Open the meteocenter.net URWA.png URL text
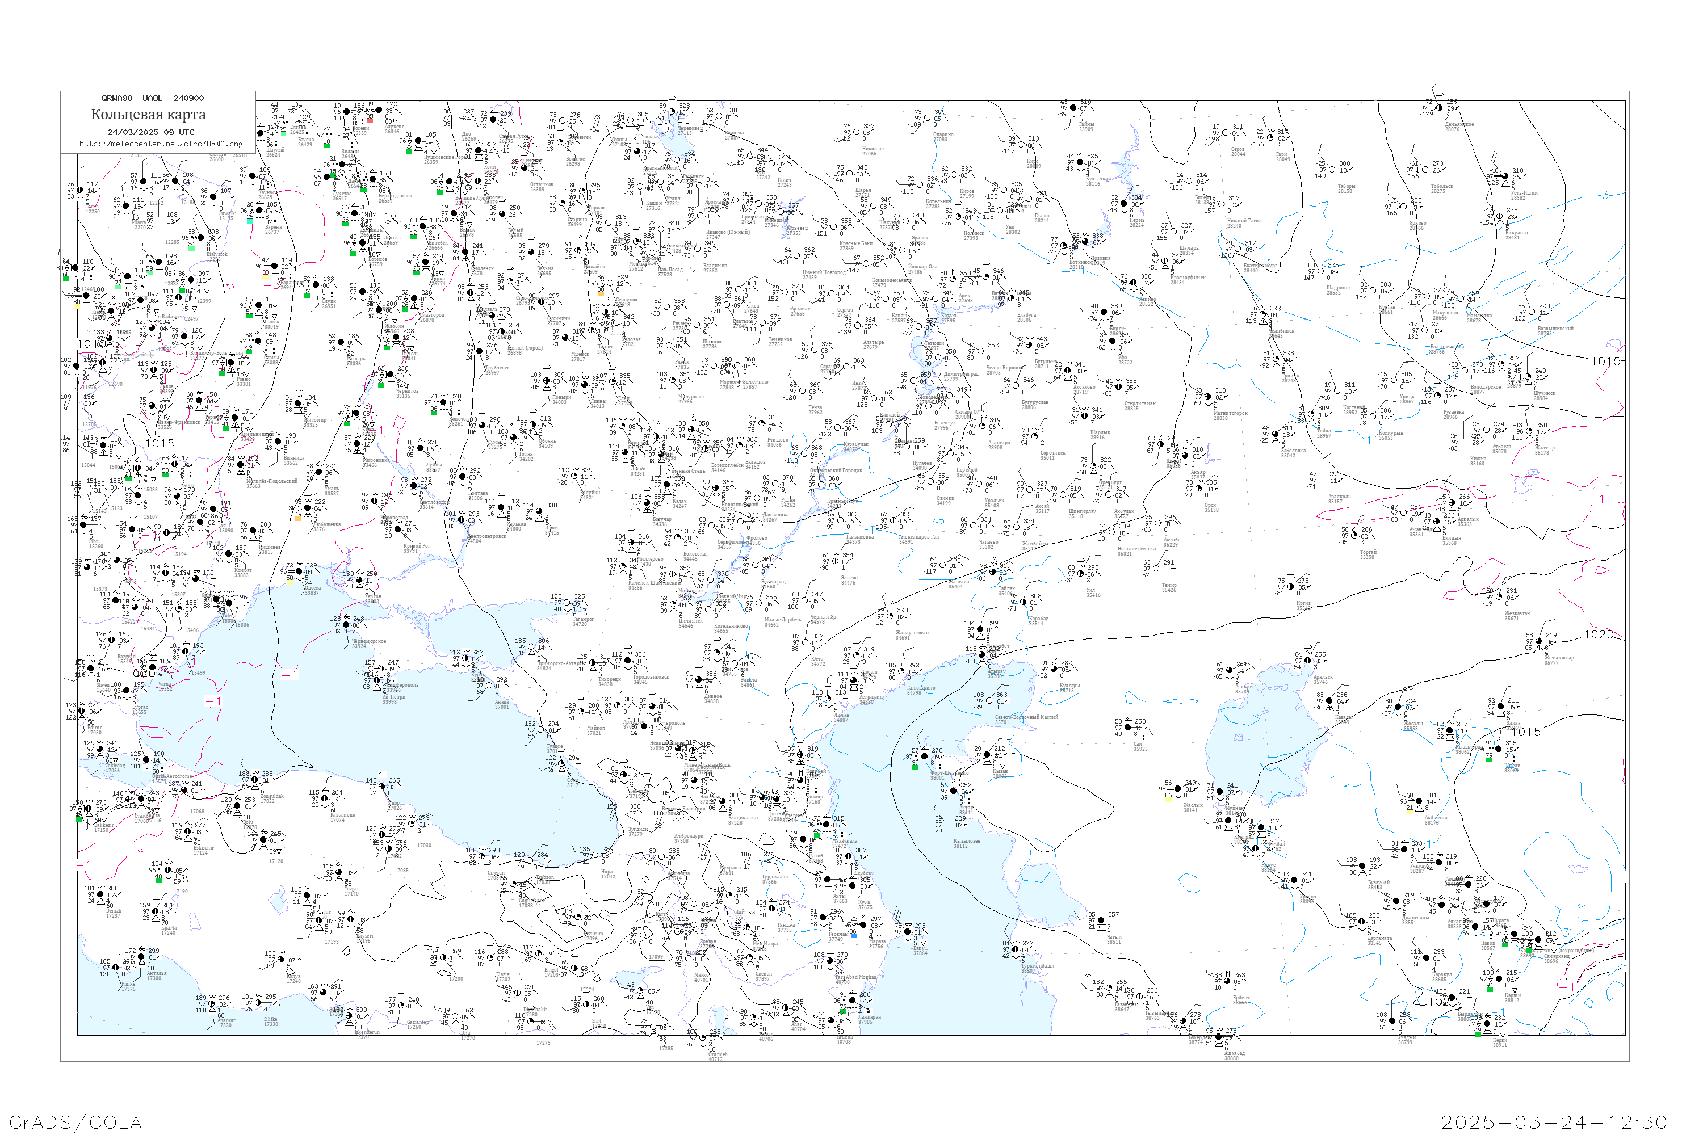The height and width of the screenshot is (1135, 1703). coord(161,144)
